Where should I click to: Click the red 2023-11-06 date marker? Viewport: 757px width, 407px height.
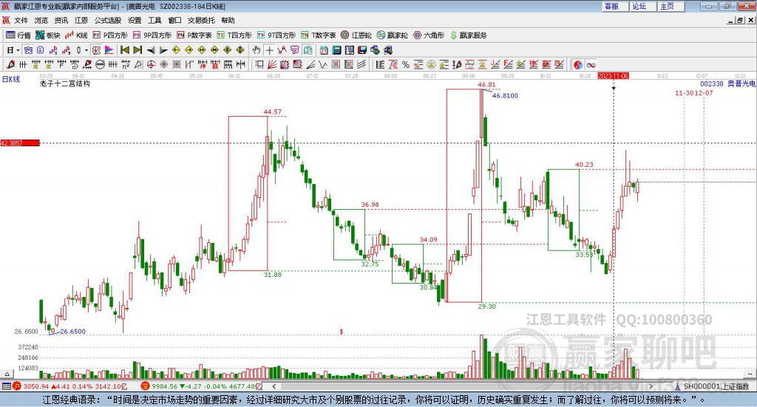613,75
